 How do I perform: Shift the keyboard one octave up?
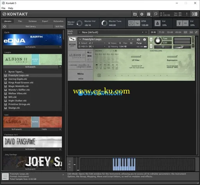(x=70, y=161)
